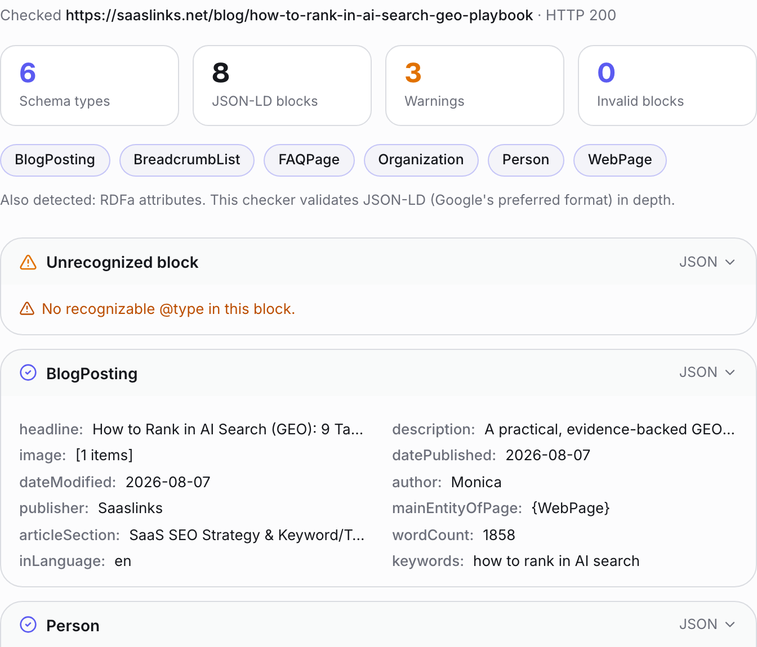Click the headline value 'How to Rank in AI Search'

[228, 429]
